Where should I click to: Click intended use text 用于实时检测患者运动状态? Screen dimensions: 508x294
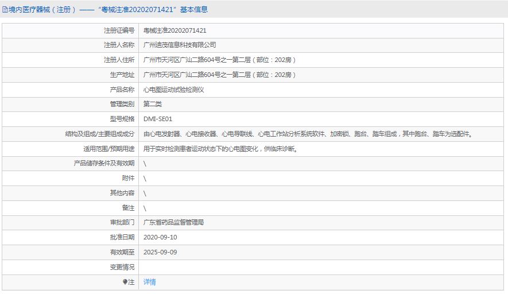(x=220, y=149)
